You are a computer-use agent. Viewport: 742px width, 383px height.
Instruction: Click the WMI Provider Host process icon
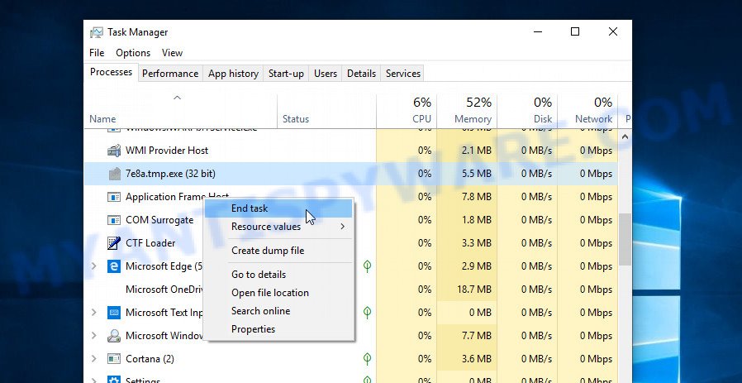[114, 151]
